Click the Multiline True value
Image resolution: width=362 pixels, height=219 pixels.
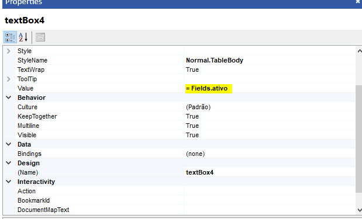point(192,126)
